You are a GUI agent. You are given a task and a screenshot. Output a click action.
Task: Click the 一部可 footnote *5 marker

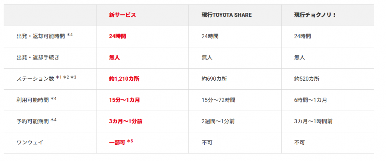(x=130, y=141)
